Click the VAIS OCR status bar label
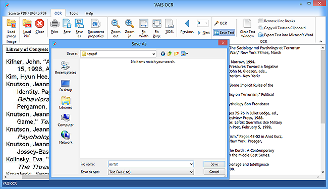The height and width of the screenshot is (189, 328). 10,183
